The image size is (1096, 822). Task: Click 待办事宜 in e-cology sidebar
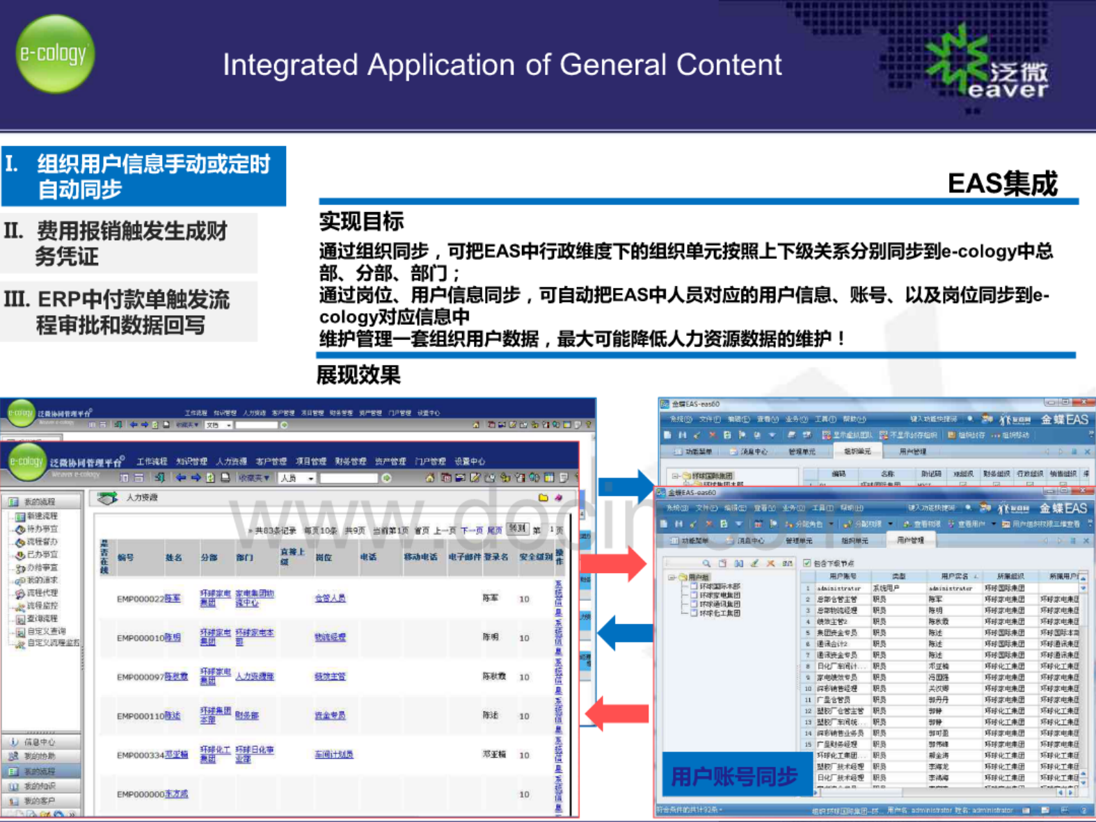42,529
